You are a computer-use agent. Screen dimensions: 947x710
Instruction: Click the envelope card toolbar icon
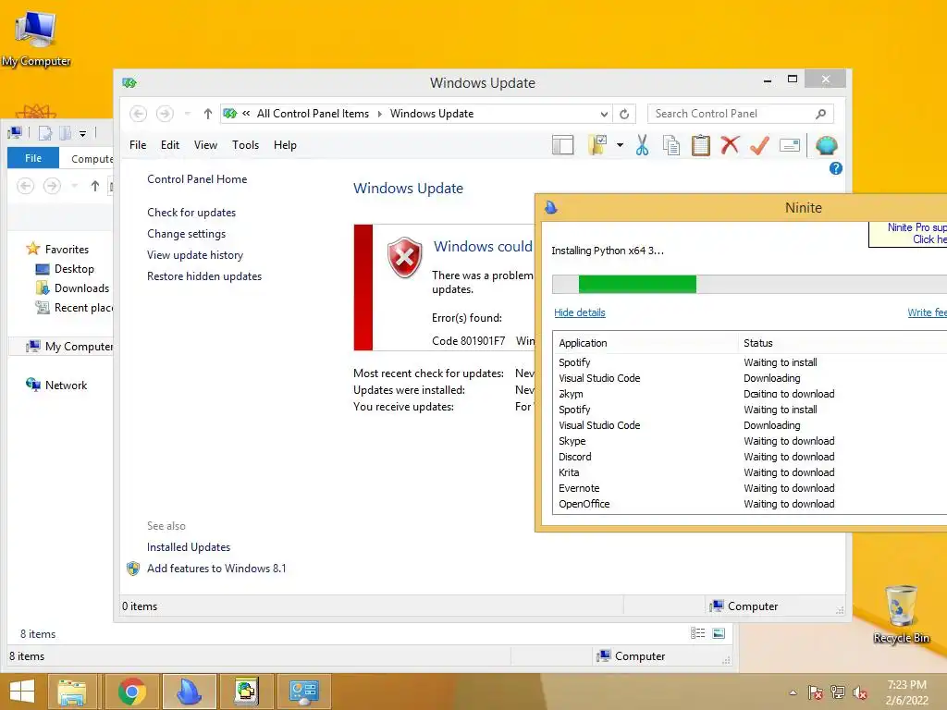pyautogui.click(x=790, y=145)
